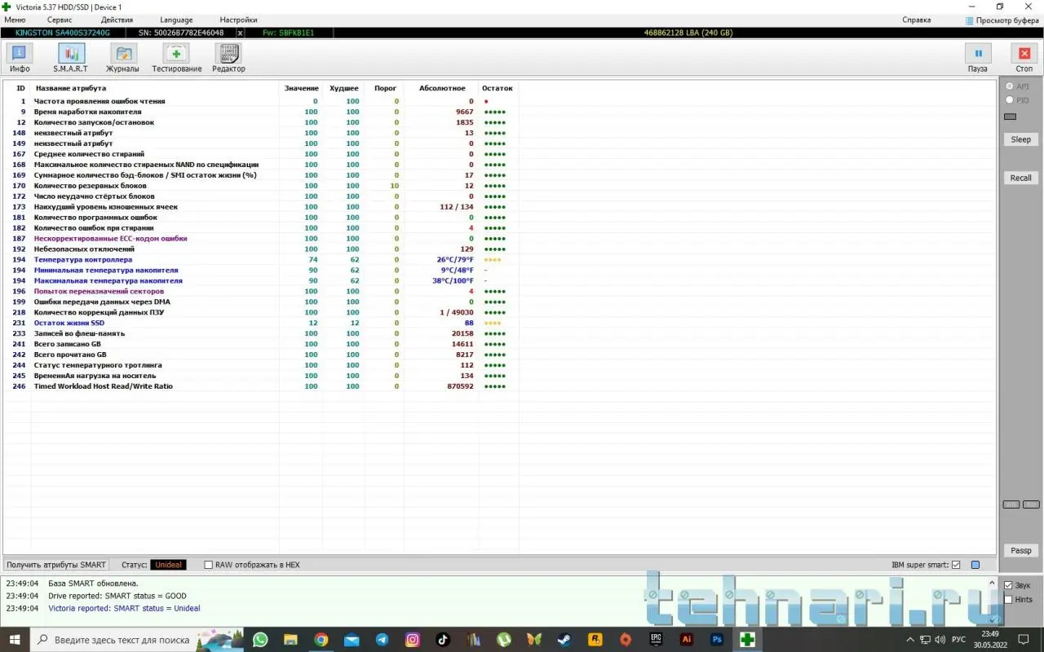Open the Журналы logs section
This screenshot has height=652, width=1044.
122,58
